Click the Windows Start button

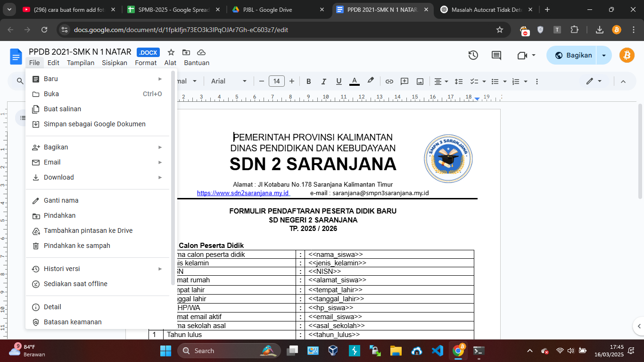(165, 351)
